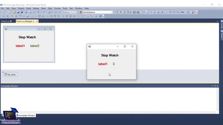Maximize the running Stop Watch window
The height and width of the screenshot is (125, 223).
tap(125, 46)
